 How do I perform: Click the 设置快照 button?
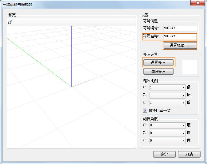pos(158,62)
